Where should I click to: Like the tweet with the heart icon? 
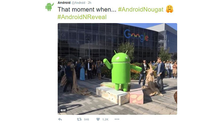tap(98, 119)
